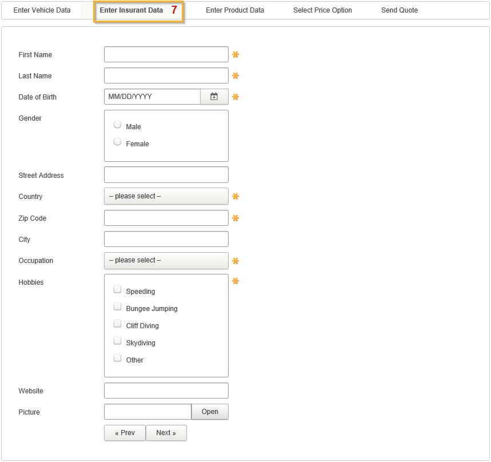This screenshot has height=462, width=491.
Task: Check the Other hobby option
Action: point(118,358)
